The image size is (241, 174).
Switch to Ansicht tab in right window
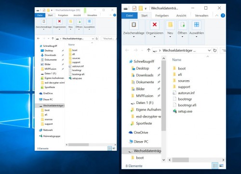[x=181, y=15]
